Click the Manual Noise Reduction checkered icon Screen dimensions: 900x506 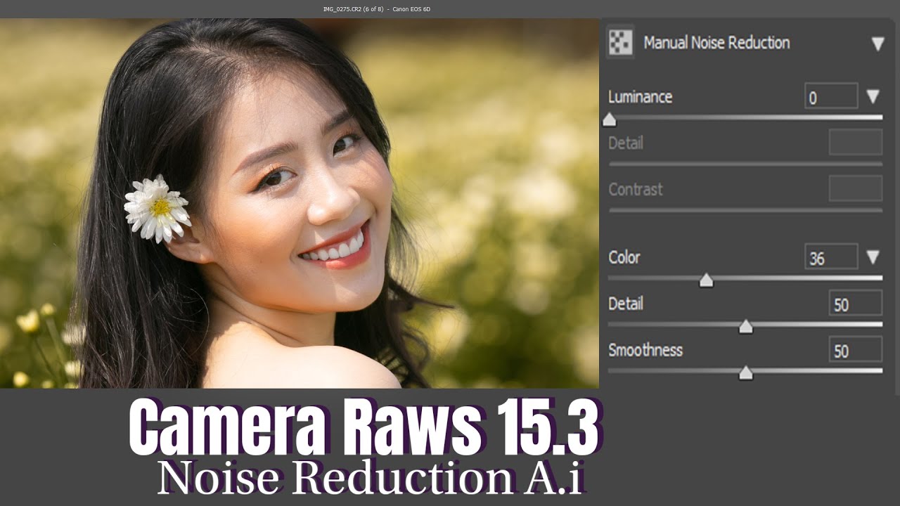click(620, 43)
